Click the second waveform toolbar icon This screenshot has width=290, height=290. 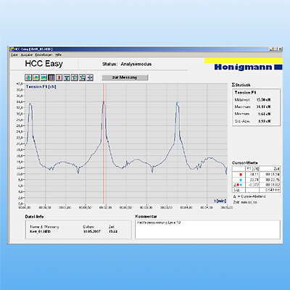36,78
